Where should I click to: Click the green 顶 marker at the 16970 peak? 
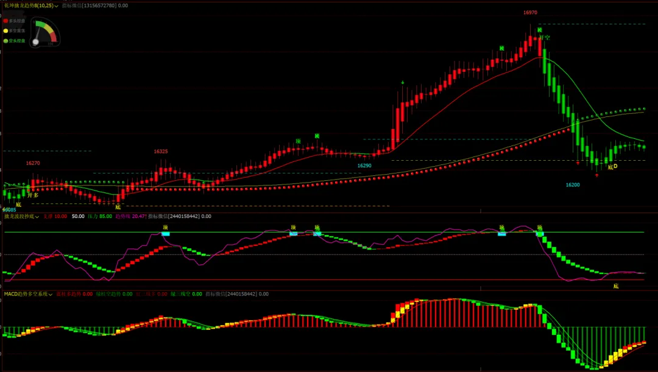click(x=540, y=30)
